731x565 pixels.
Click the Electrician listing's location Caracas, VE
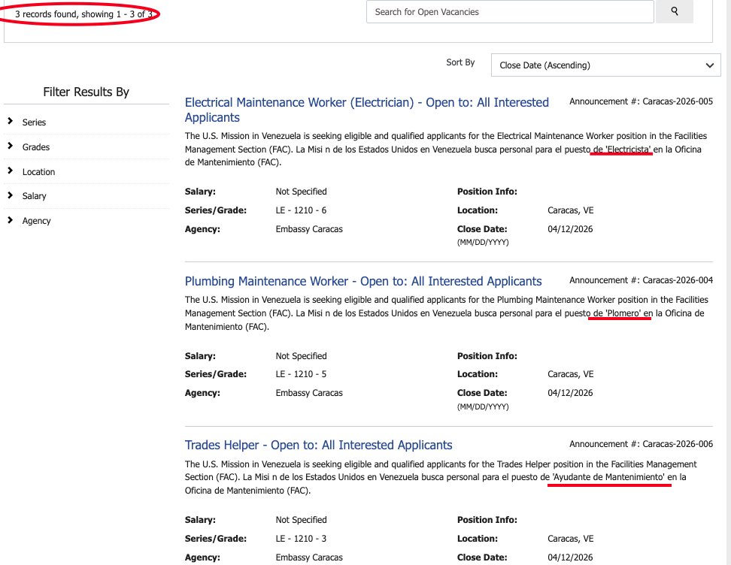(571, 210)
